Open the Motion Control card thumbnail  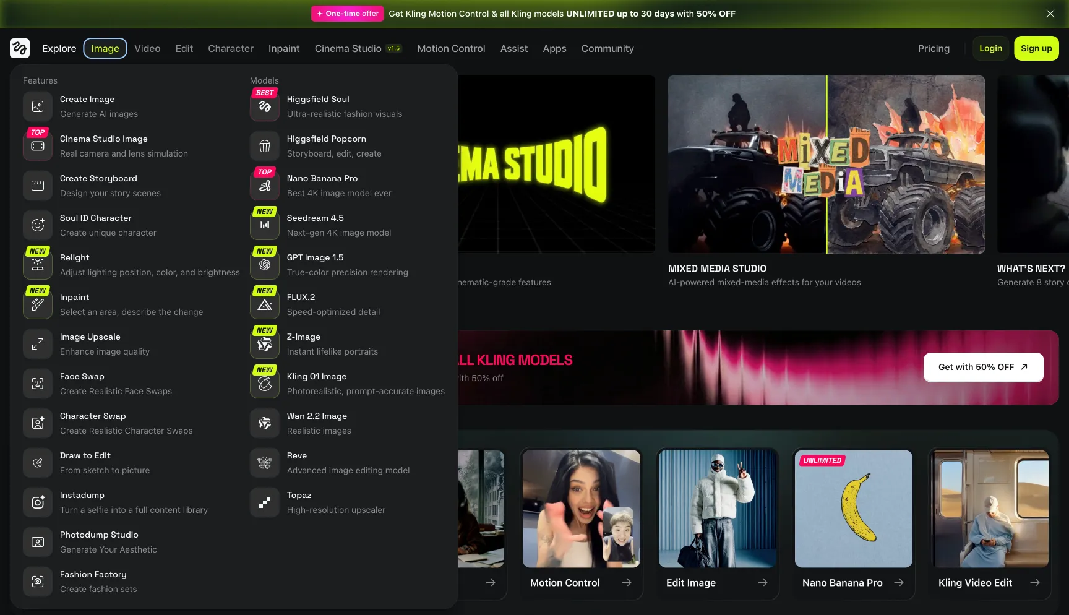(x=582, y=509)
